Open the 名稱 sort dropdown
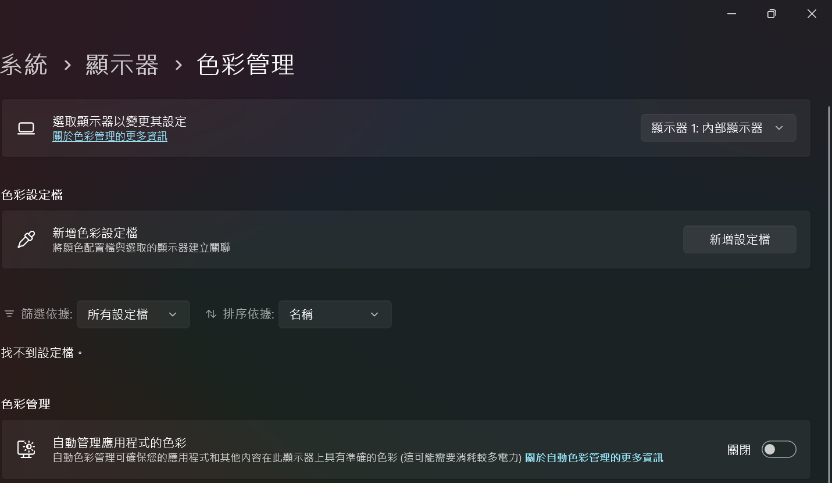Viewport: 832px width, 483px height. tap(335, 314)
